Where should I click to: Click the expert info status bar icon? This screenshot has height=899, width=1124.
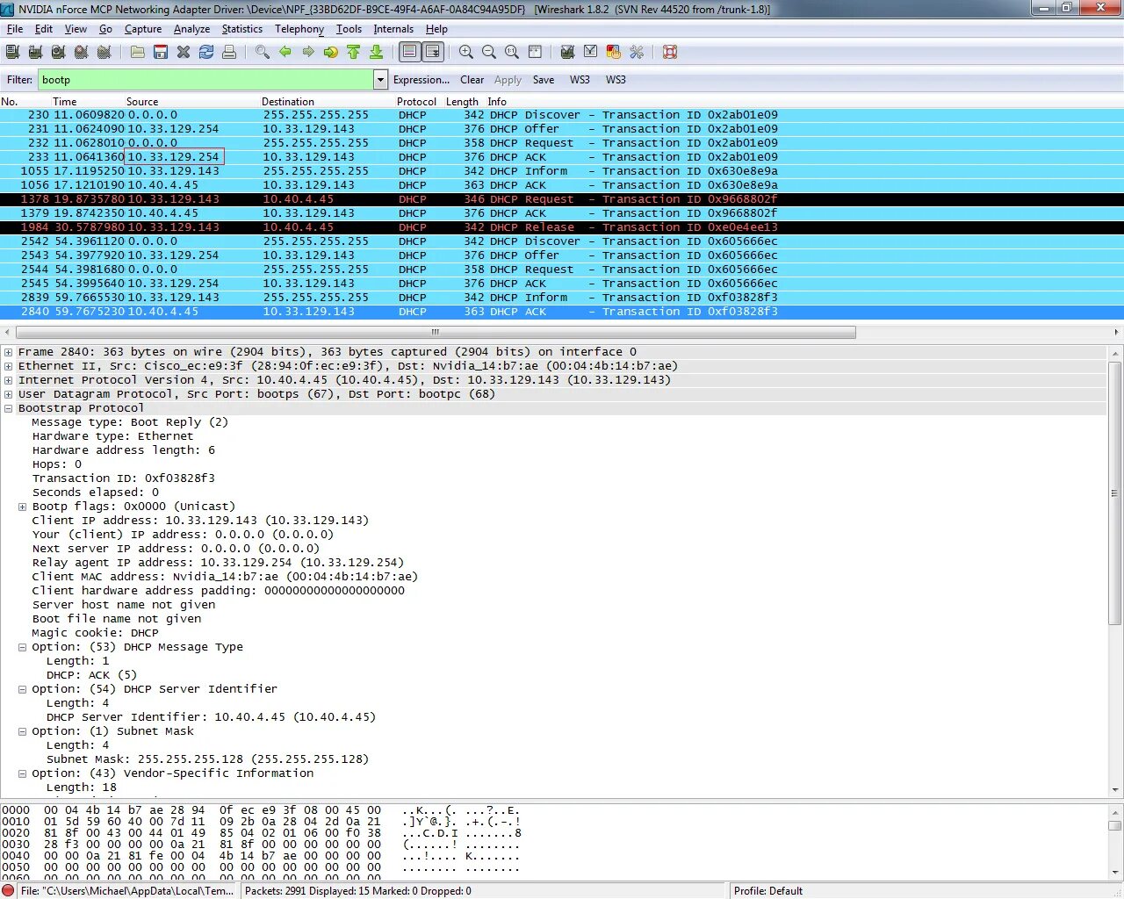pyautogui.click(x=9, y=890)
